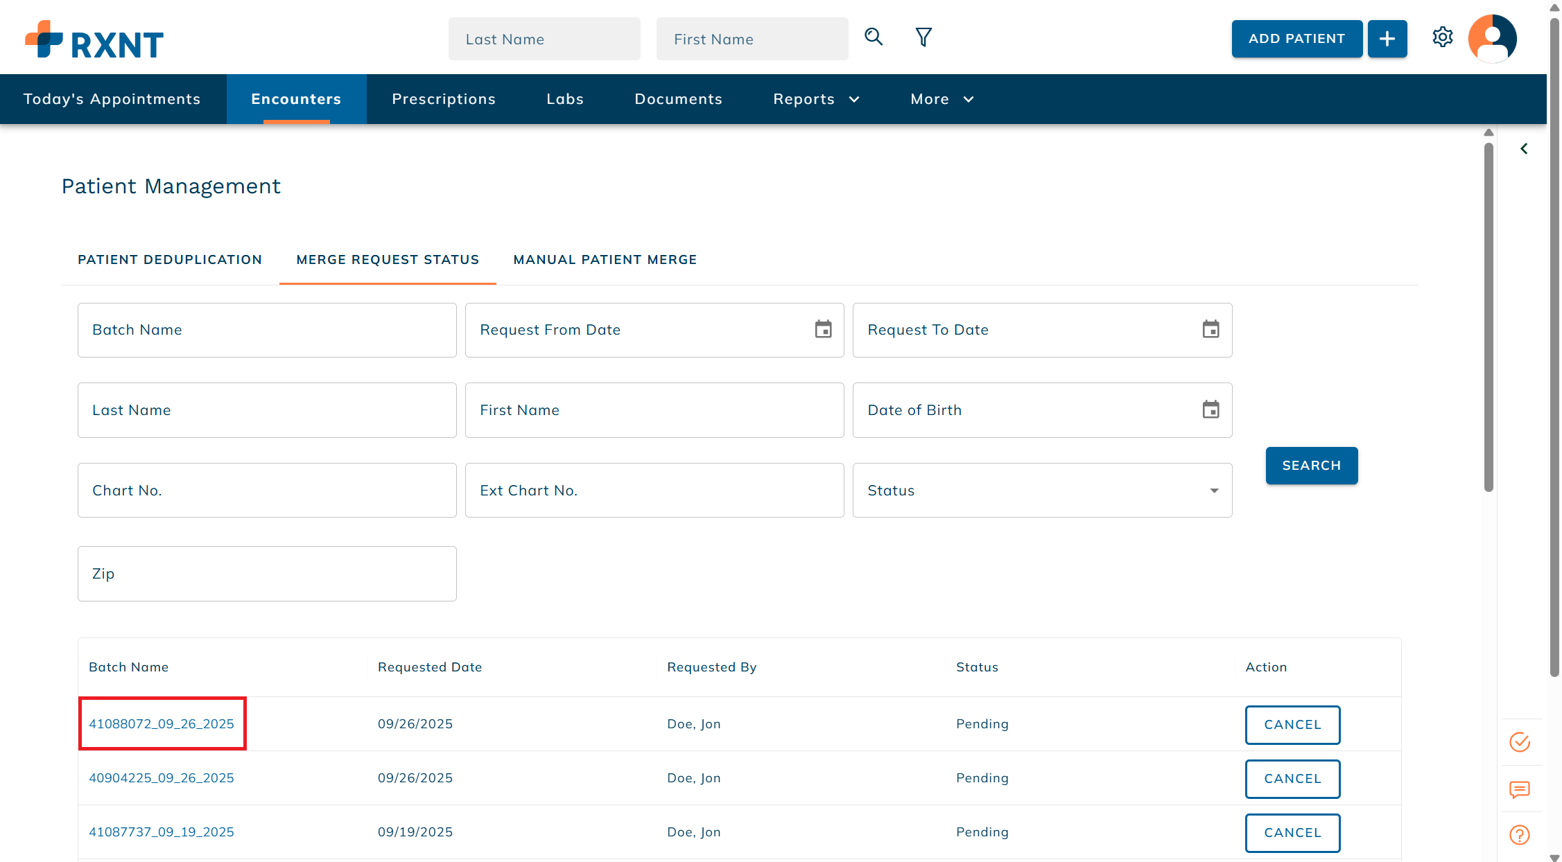Click the plus quick-add icon

[1387, 39]
